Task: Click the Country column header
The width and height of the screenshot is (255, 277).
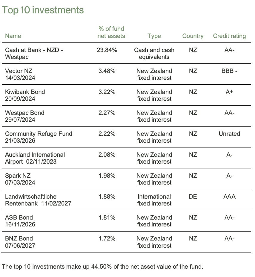Action: (193, 36)
